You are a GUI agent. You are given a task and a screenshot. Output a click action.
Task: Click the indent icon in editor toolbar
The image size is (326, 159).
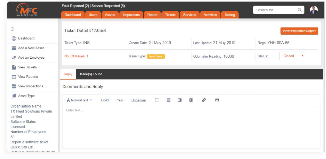coord(191,100)
